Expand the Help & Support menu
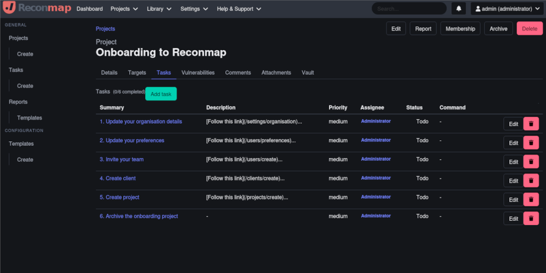This screenshot has width=546, height=273. pos(239,9)
